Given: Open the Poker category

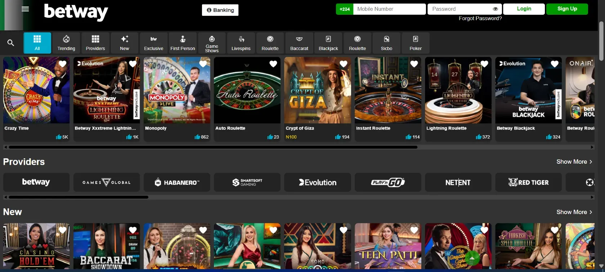Looking at the screenshot, I should 416,43.
